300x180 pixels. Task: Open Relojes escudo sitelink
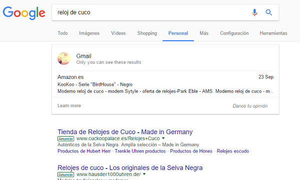(x=232, y=151)
